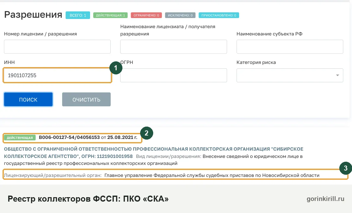Screen dimensions: 352x213
Task: Click the ПОИСК search button
Action: 28,99
